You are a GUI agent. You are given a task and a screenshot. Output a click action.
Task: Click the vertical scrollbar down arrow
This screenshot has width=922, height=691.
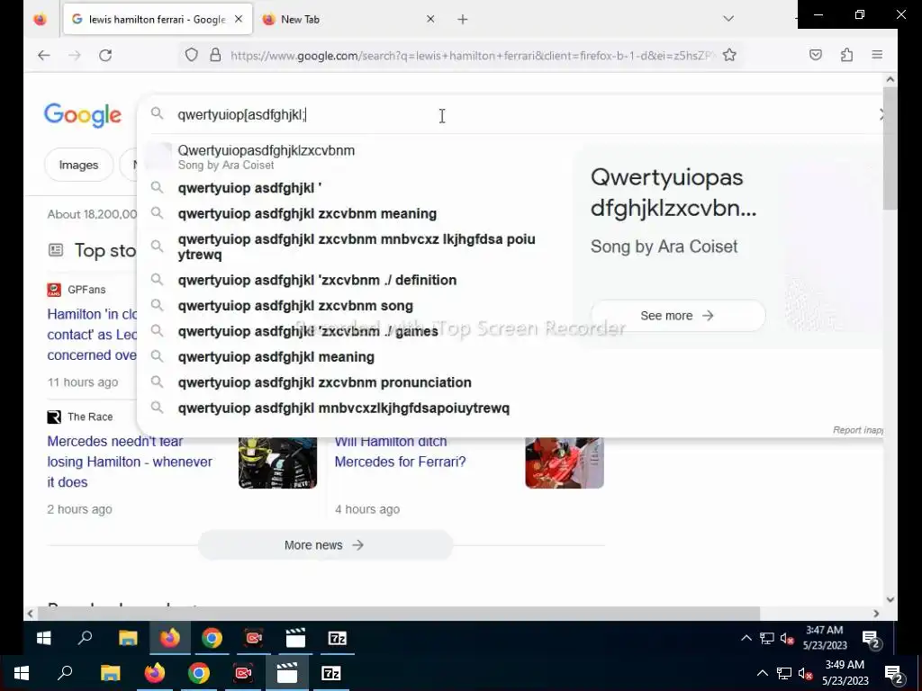tap(890, 600)
